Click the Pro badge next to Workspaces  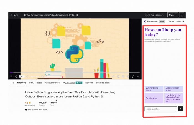coord(79,83)
